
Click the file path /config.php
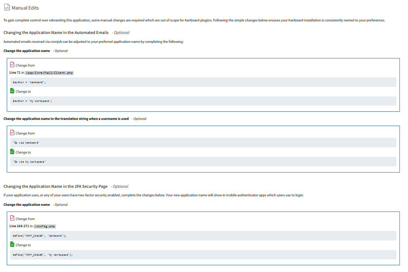(44, 226)
